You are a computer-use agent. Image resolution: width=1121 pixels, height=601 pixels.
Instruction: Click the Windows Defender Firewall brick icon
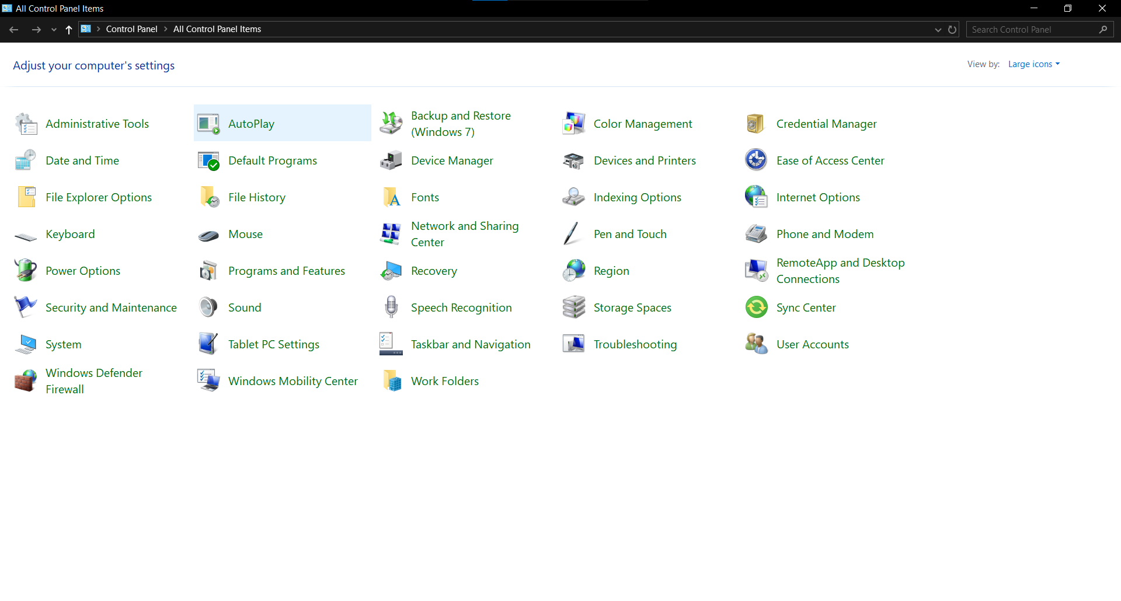[26, 381]
